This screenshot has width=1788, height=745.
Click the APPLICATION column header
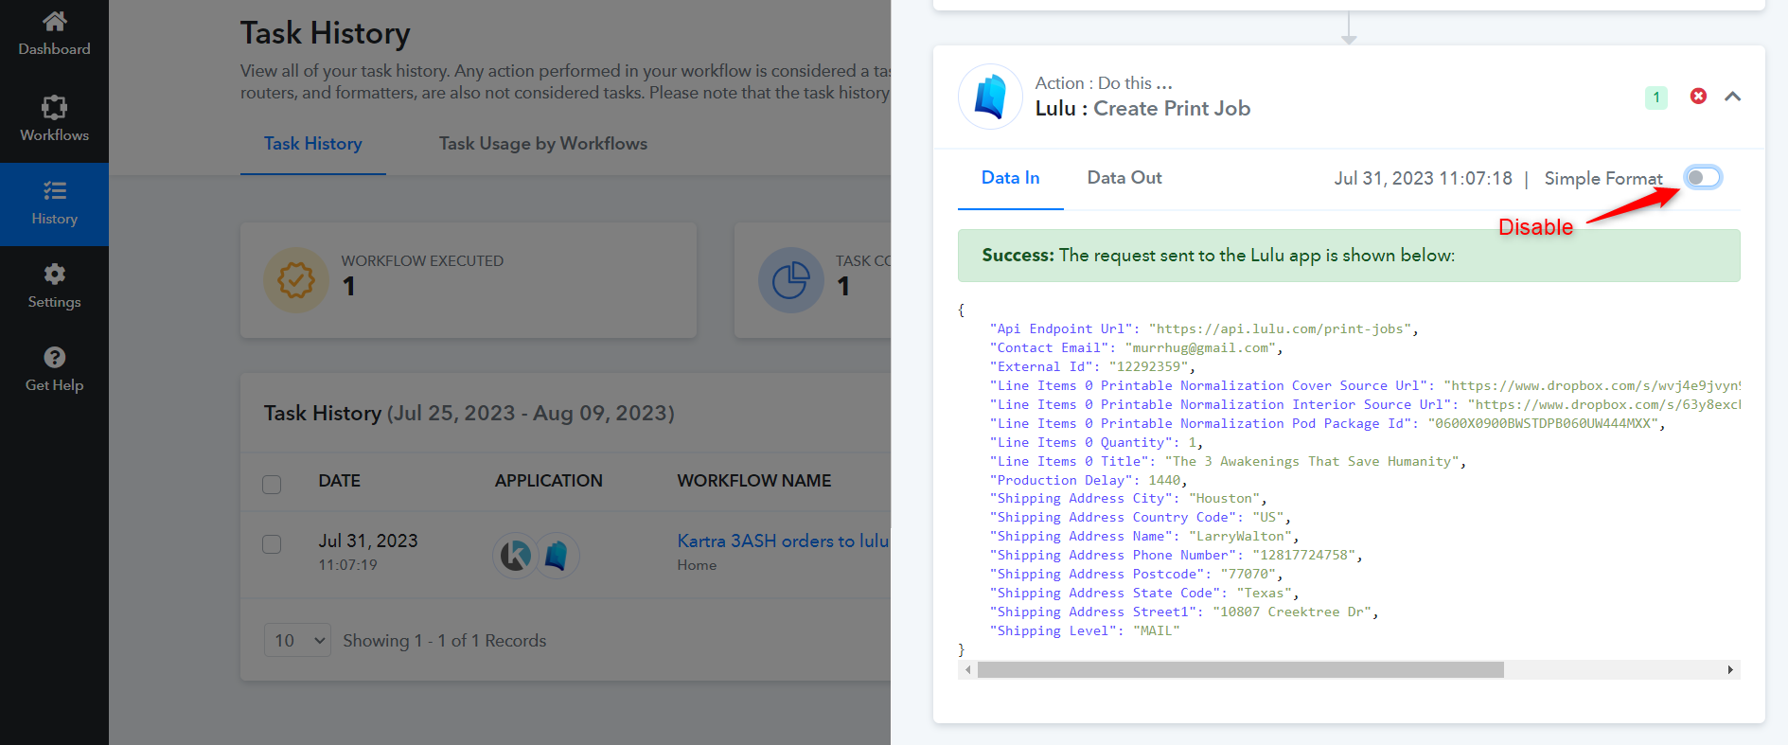549,481
